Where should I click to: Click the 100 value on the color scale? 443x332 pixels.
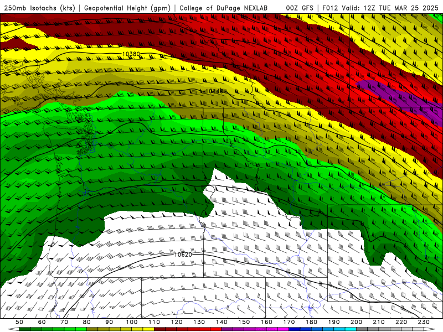coord(132,322)
